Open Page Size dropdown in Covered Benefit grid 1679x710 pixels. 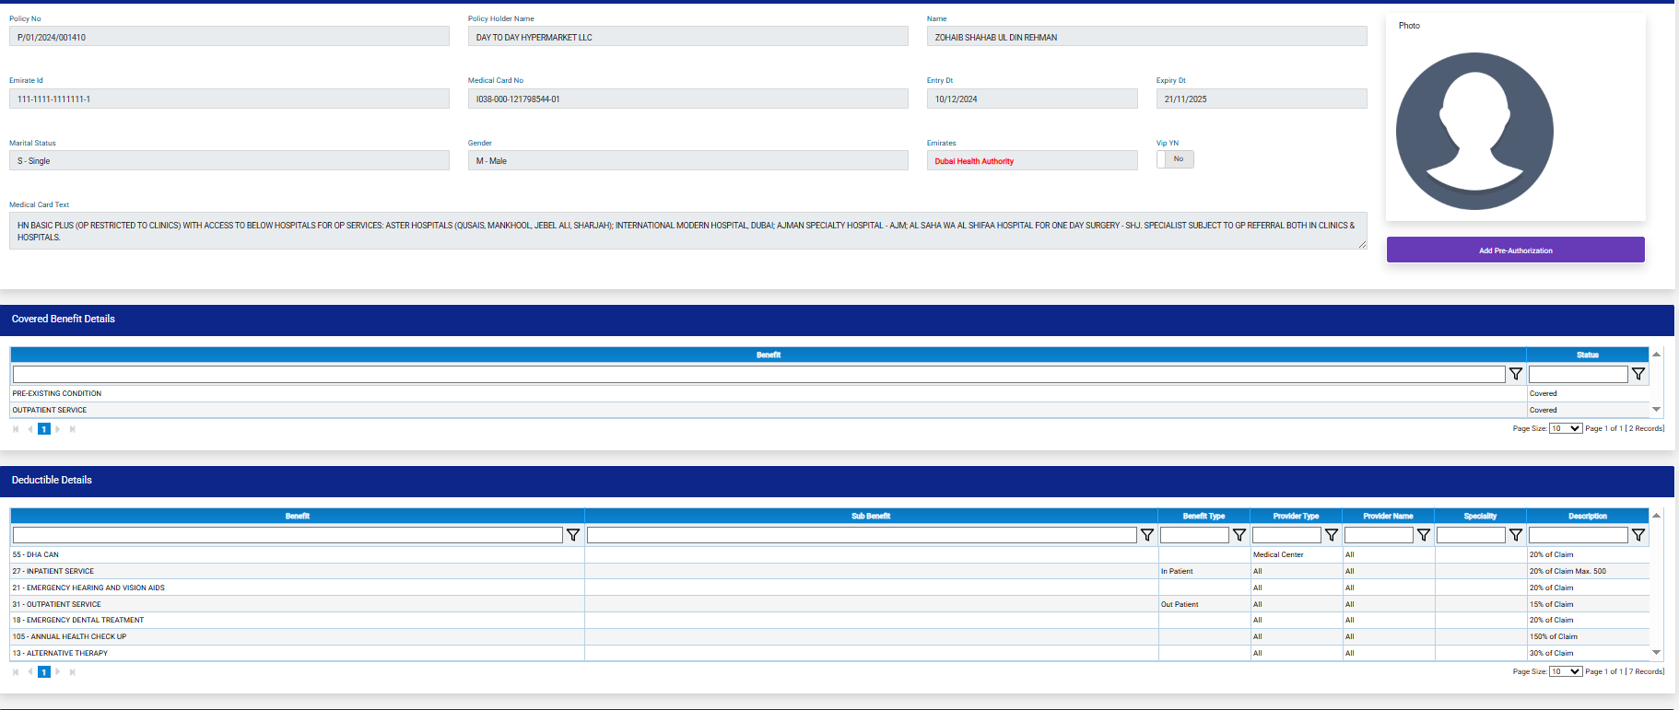pyautogui.click(x=1565, y=428)
